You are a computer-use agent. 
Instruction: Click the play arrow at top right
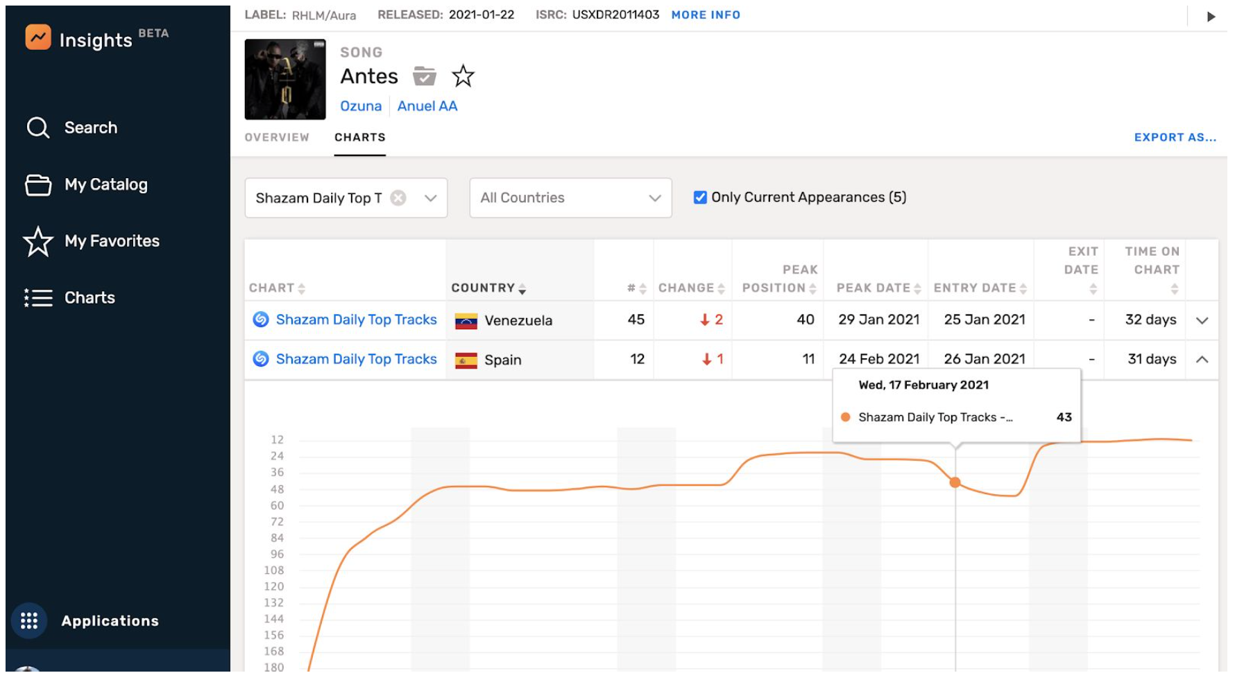pyautogui.click(x=1211, y=16)
